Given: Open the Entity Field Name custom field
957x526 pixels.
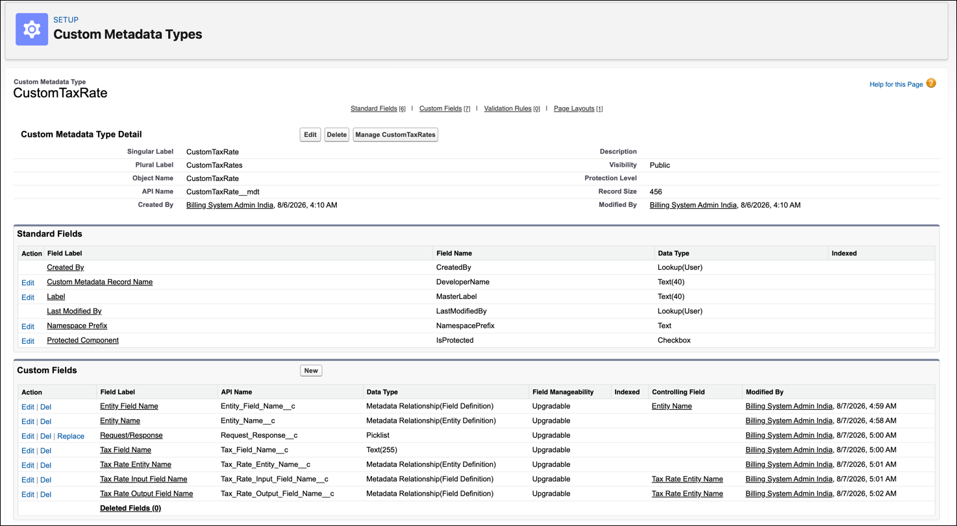Looking at the screenshot, I should point(129,406).
